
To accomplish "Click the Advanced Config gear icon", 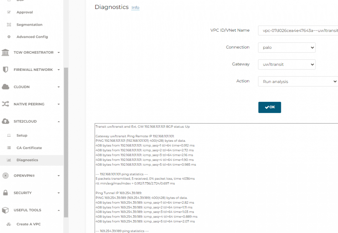I will pos(9,37).
